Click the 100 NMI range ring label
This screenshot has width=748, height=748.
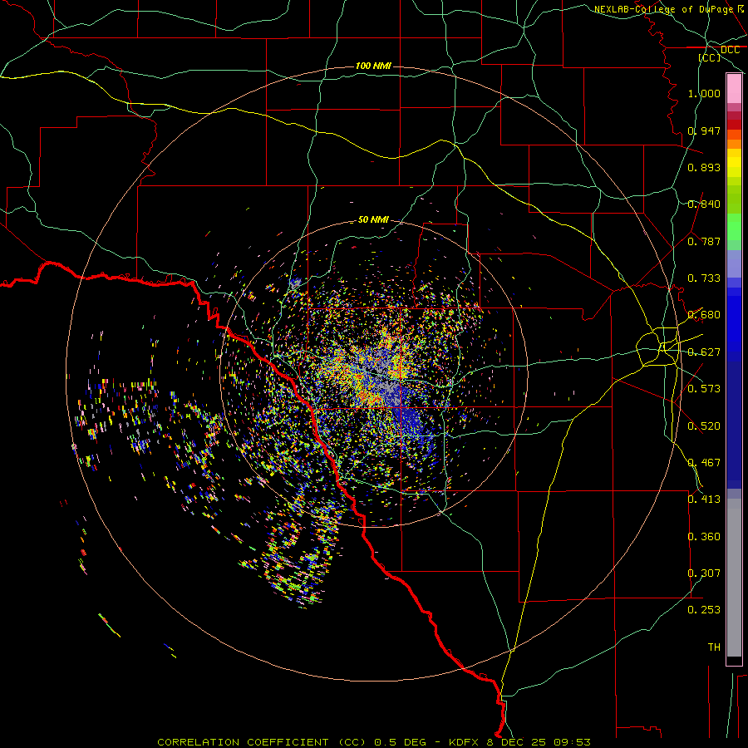(373, 66)
